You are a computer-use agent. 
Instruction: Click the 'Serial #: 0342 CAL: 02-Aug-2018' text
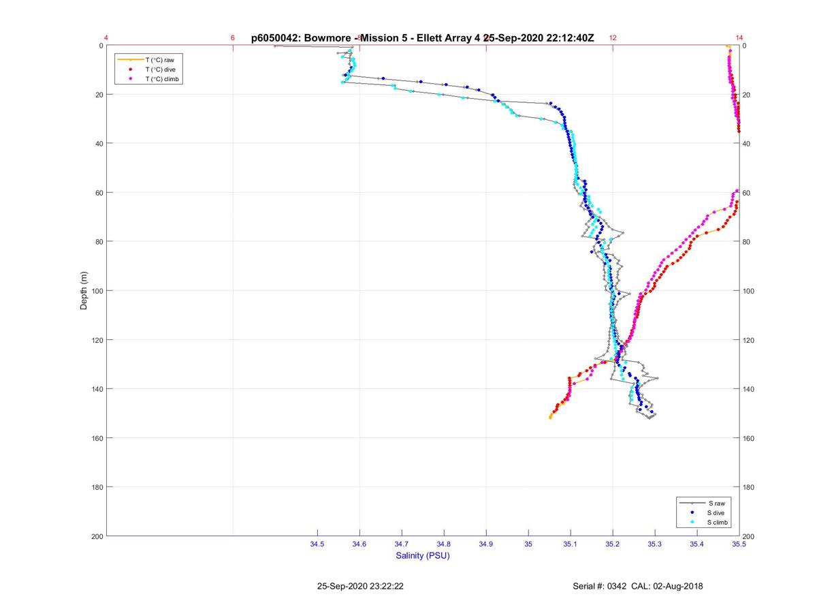pos(638,586)
